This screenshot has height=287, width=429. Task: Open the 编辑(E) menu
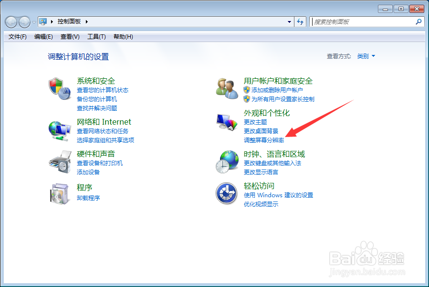(43, 37)
